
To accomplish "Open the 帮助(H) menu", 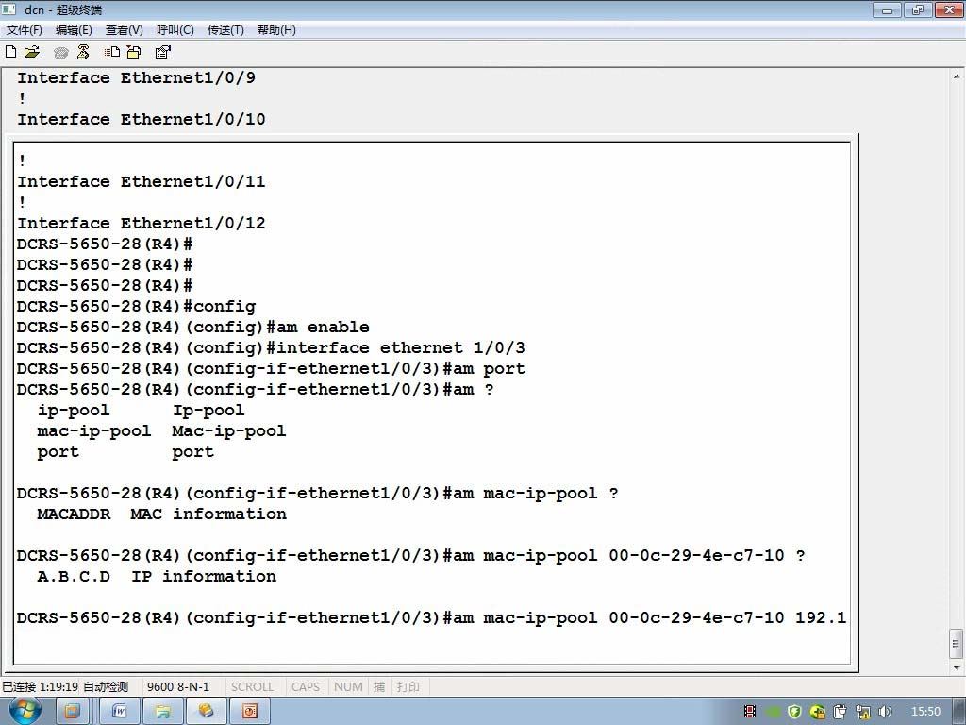I will 276,29.
